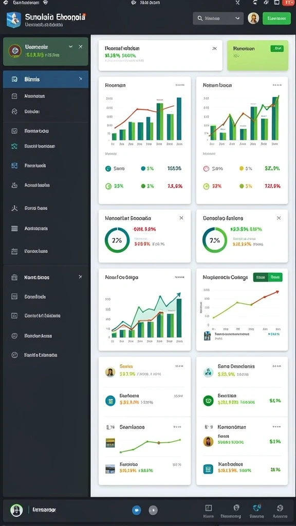This screenshot has width=296, height=526.
Task: Toggle the right green segment on Mapitonacto Cotinge card
Action: click(x=275, y=277)
